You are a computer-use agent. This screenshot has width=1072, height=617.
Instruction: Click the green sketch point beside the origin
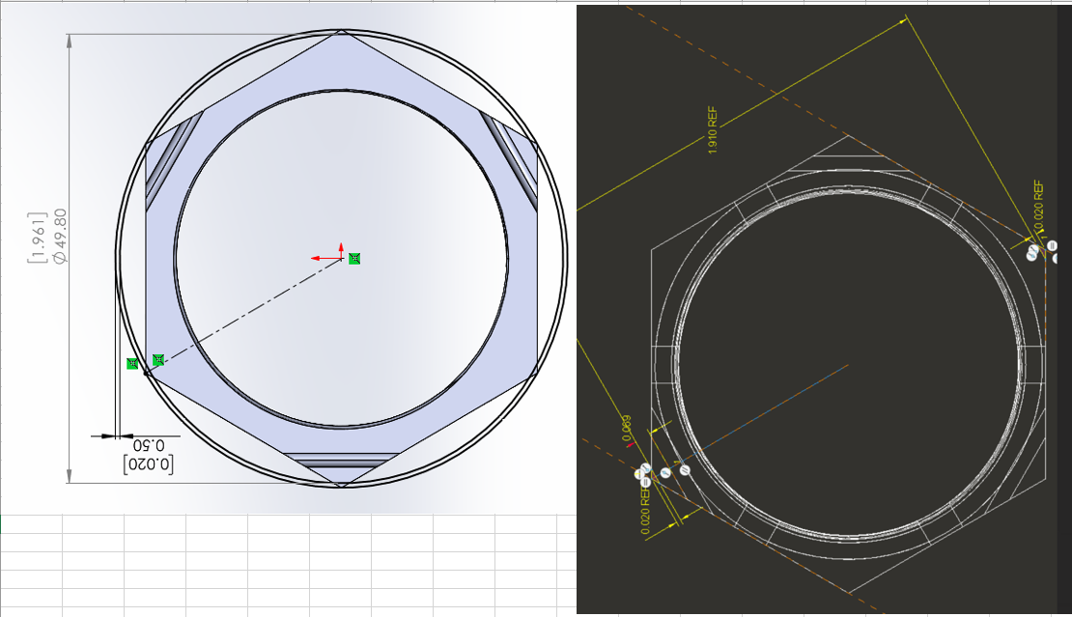(354, 258)
